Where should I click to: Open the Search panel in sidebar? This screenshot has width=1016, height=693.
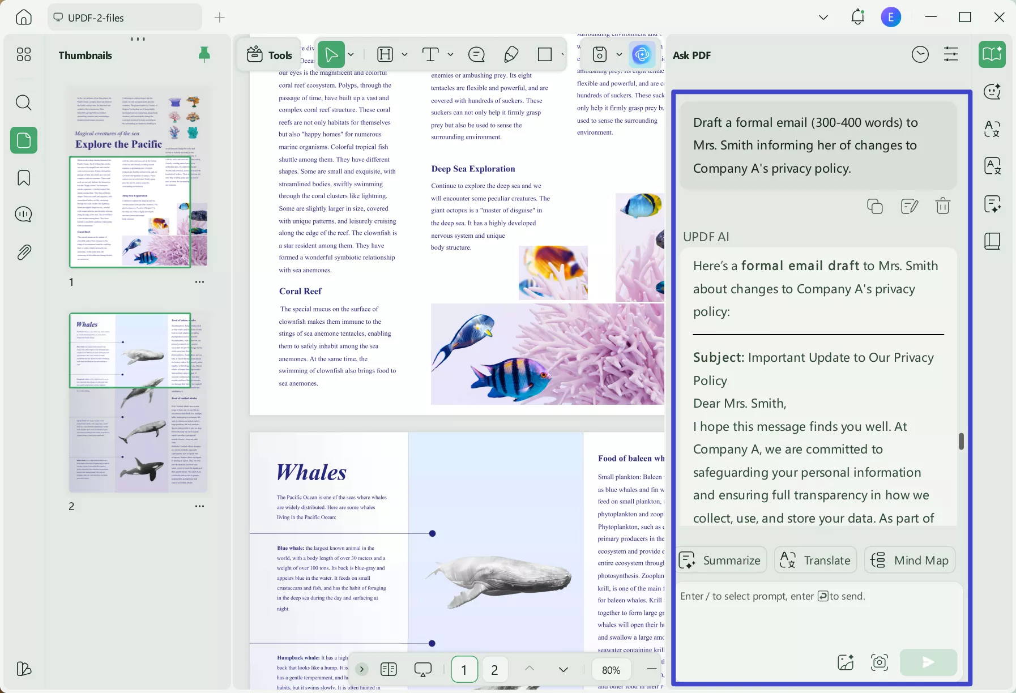23,102
